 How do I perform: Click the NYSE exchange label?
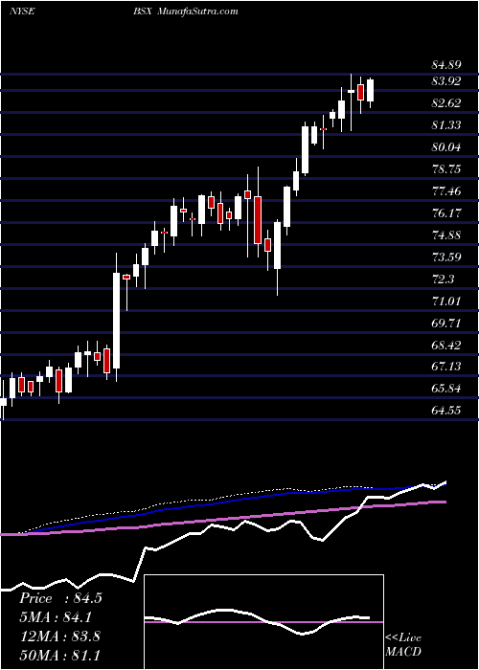[x=22, y=11]
